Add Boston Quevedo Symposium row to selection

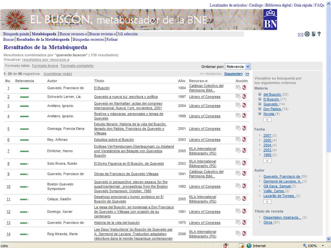(x=238, y=186)
